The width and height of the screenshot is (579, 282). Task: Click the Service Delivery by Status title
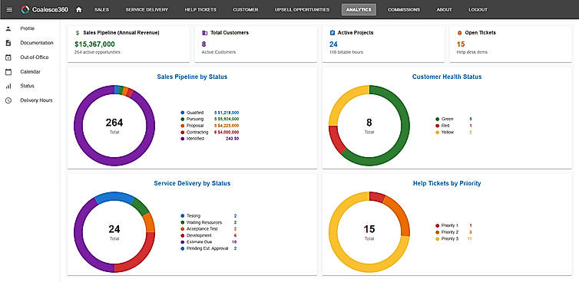pos(192,183)
